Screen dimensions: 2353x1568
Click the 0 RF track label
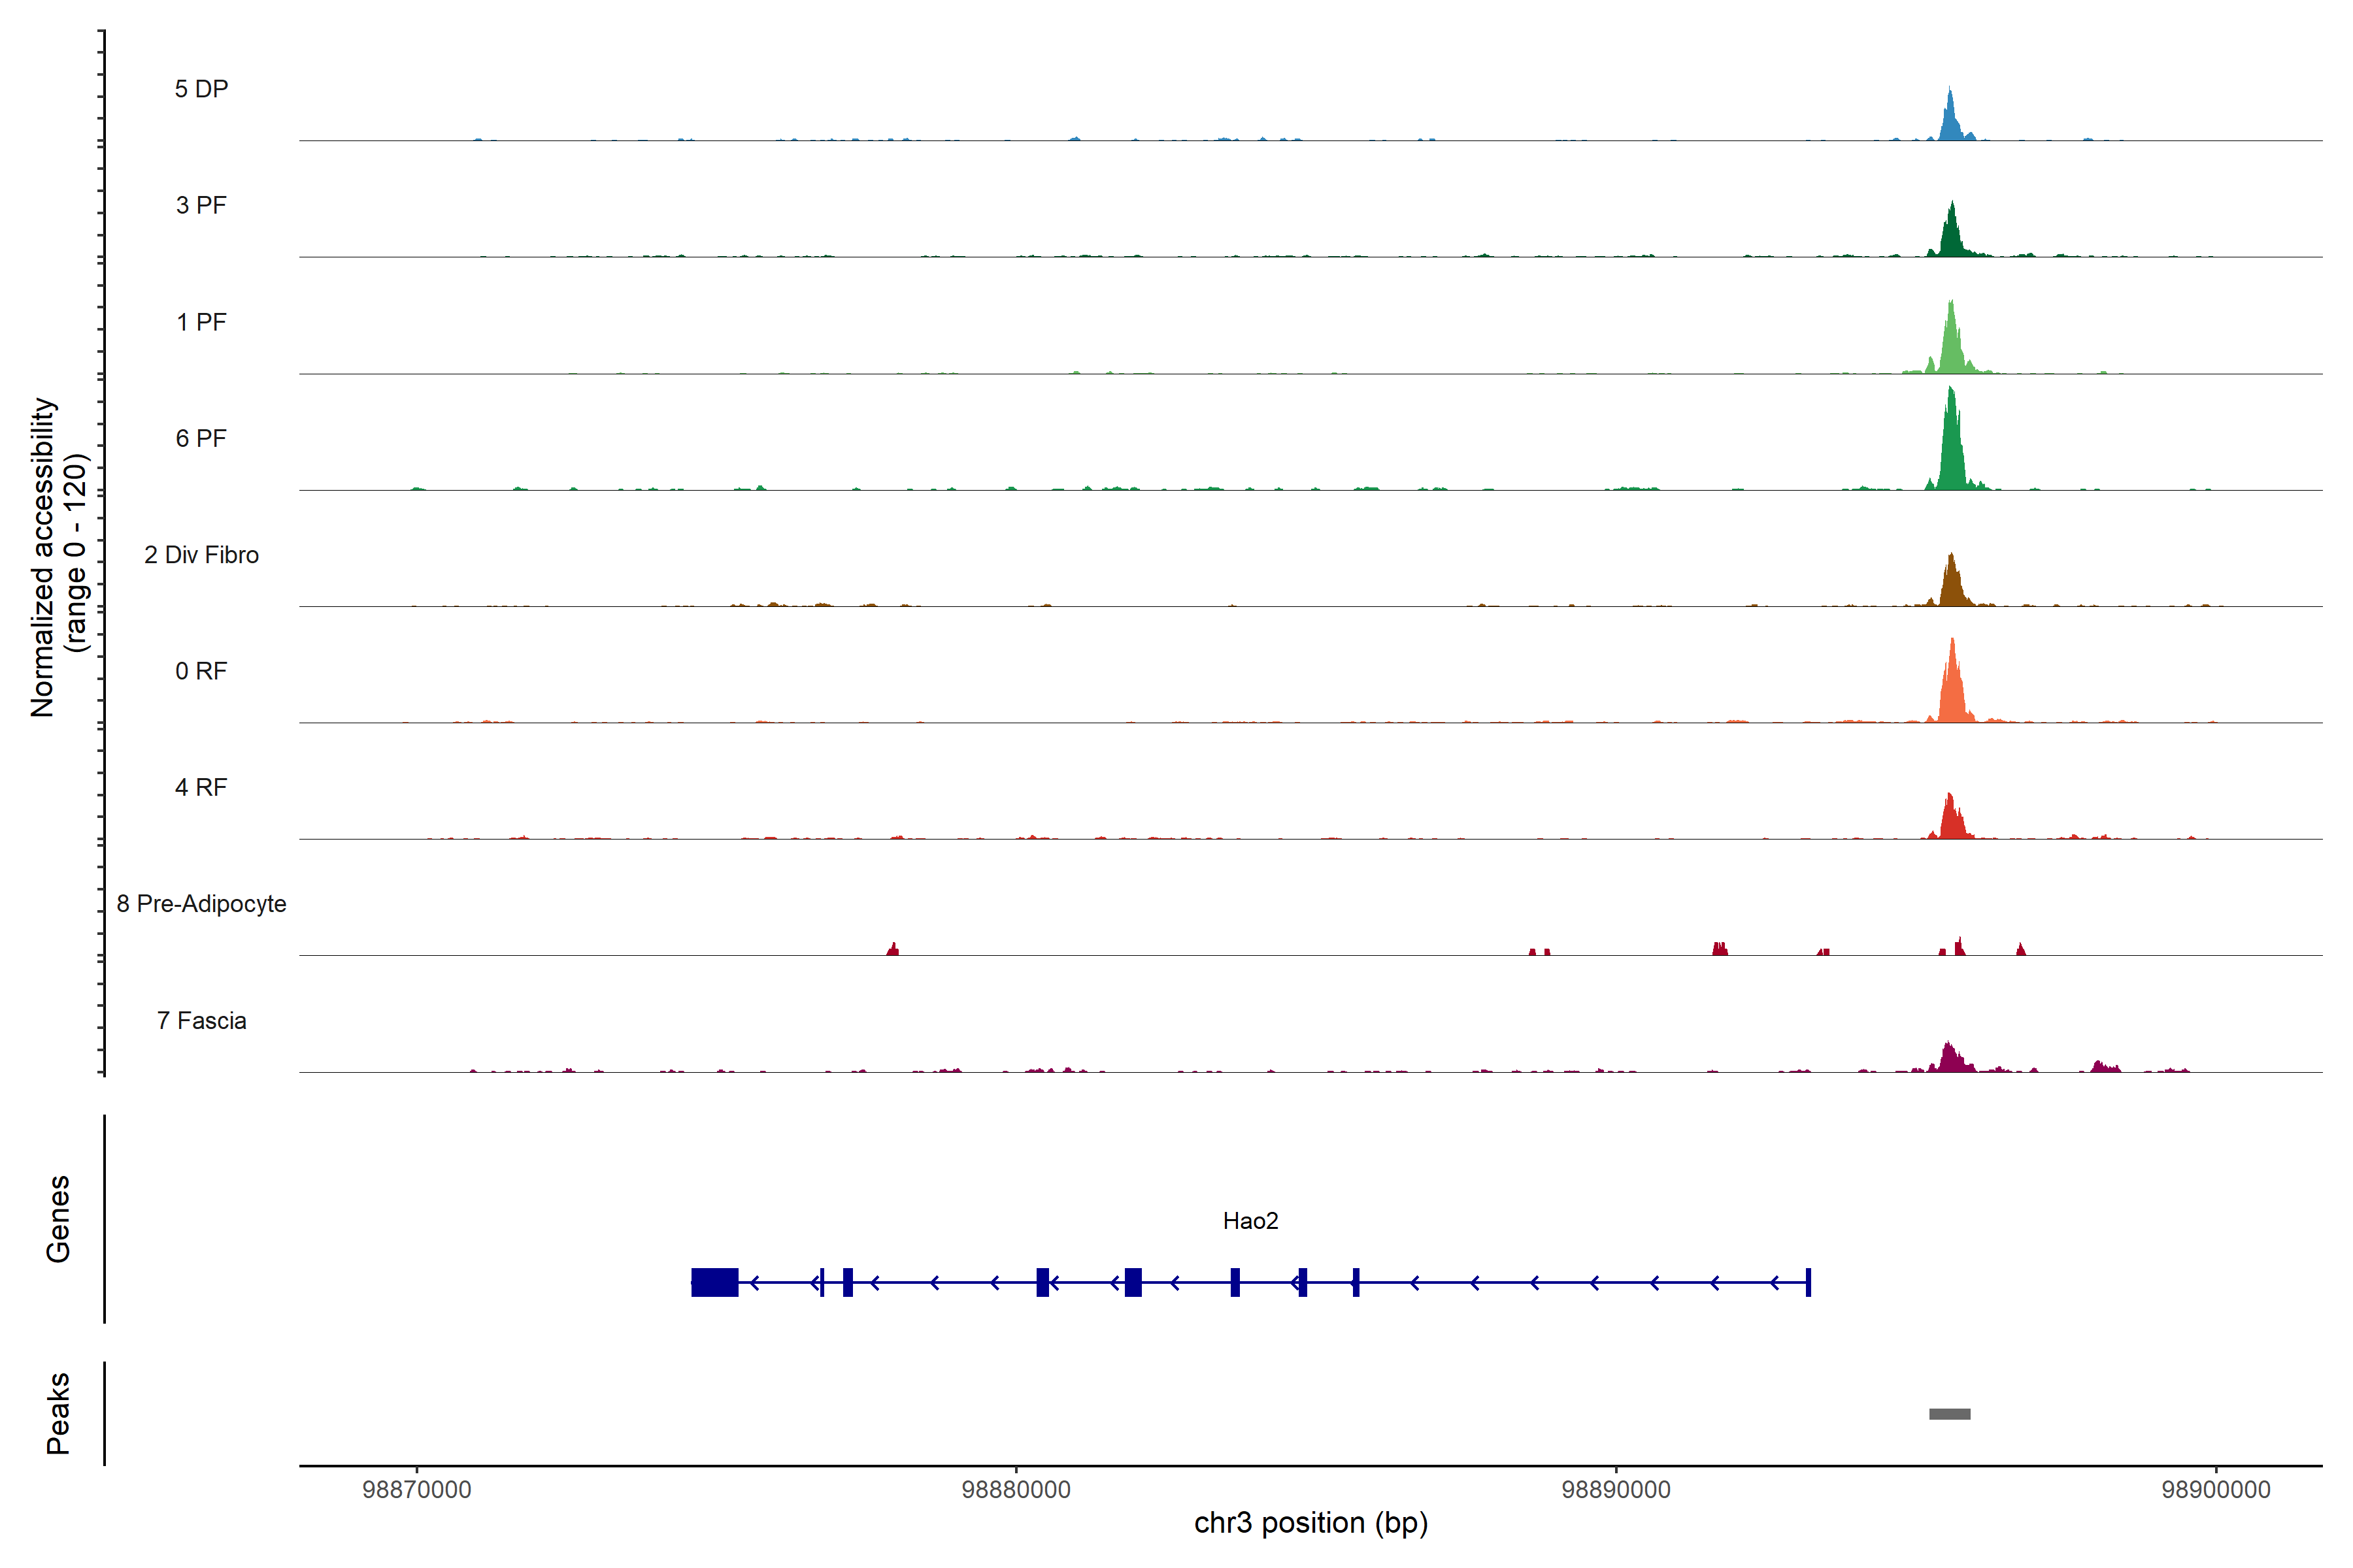pos(201,671)
